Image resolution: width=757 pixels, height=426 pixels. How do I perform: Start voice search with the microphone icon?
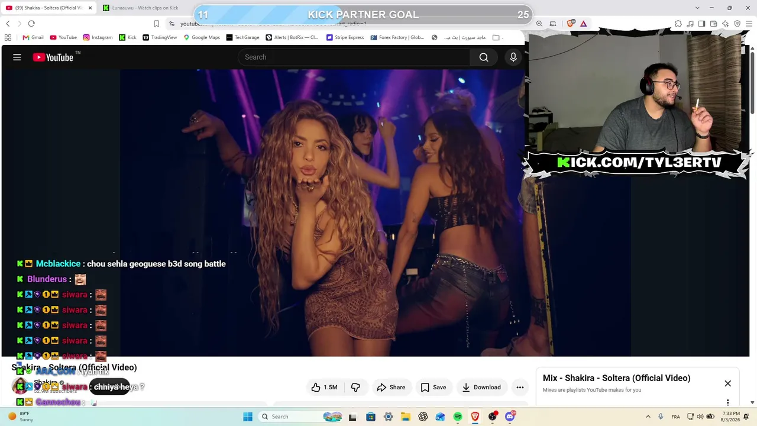[513, 57]
